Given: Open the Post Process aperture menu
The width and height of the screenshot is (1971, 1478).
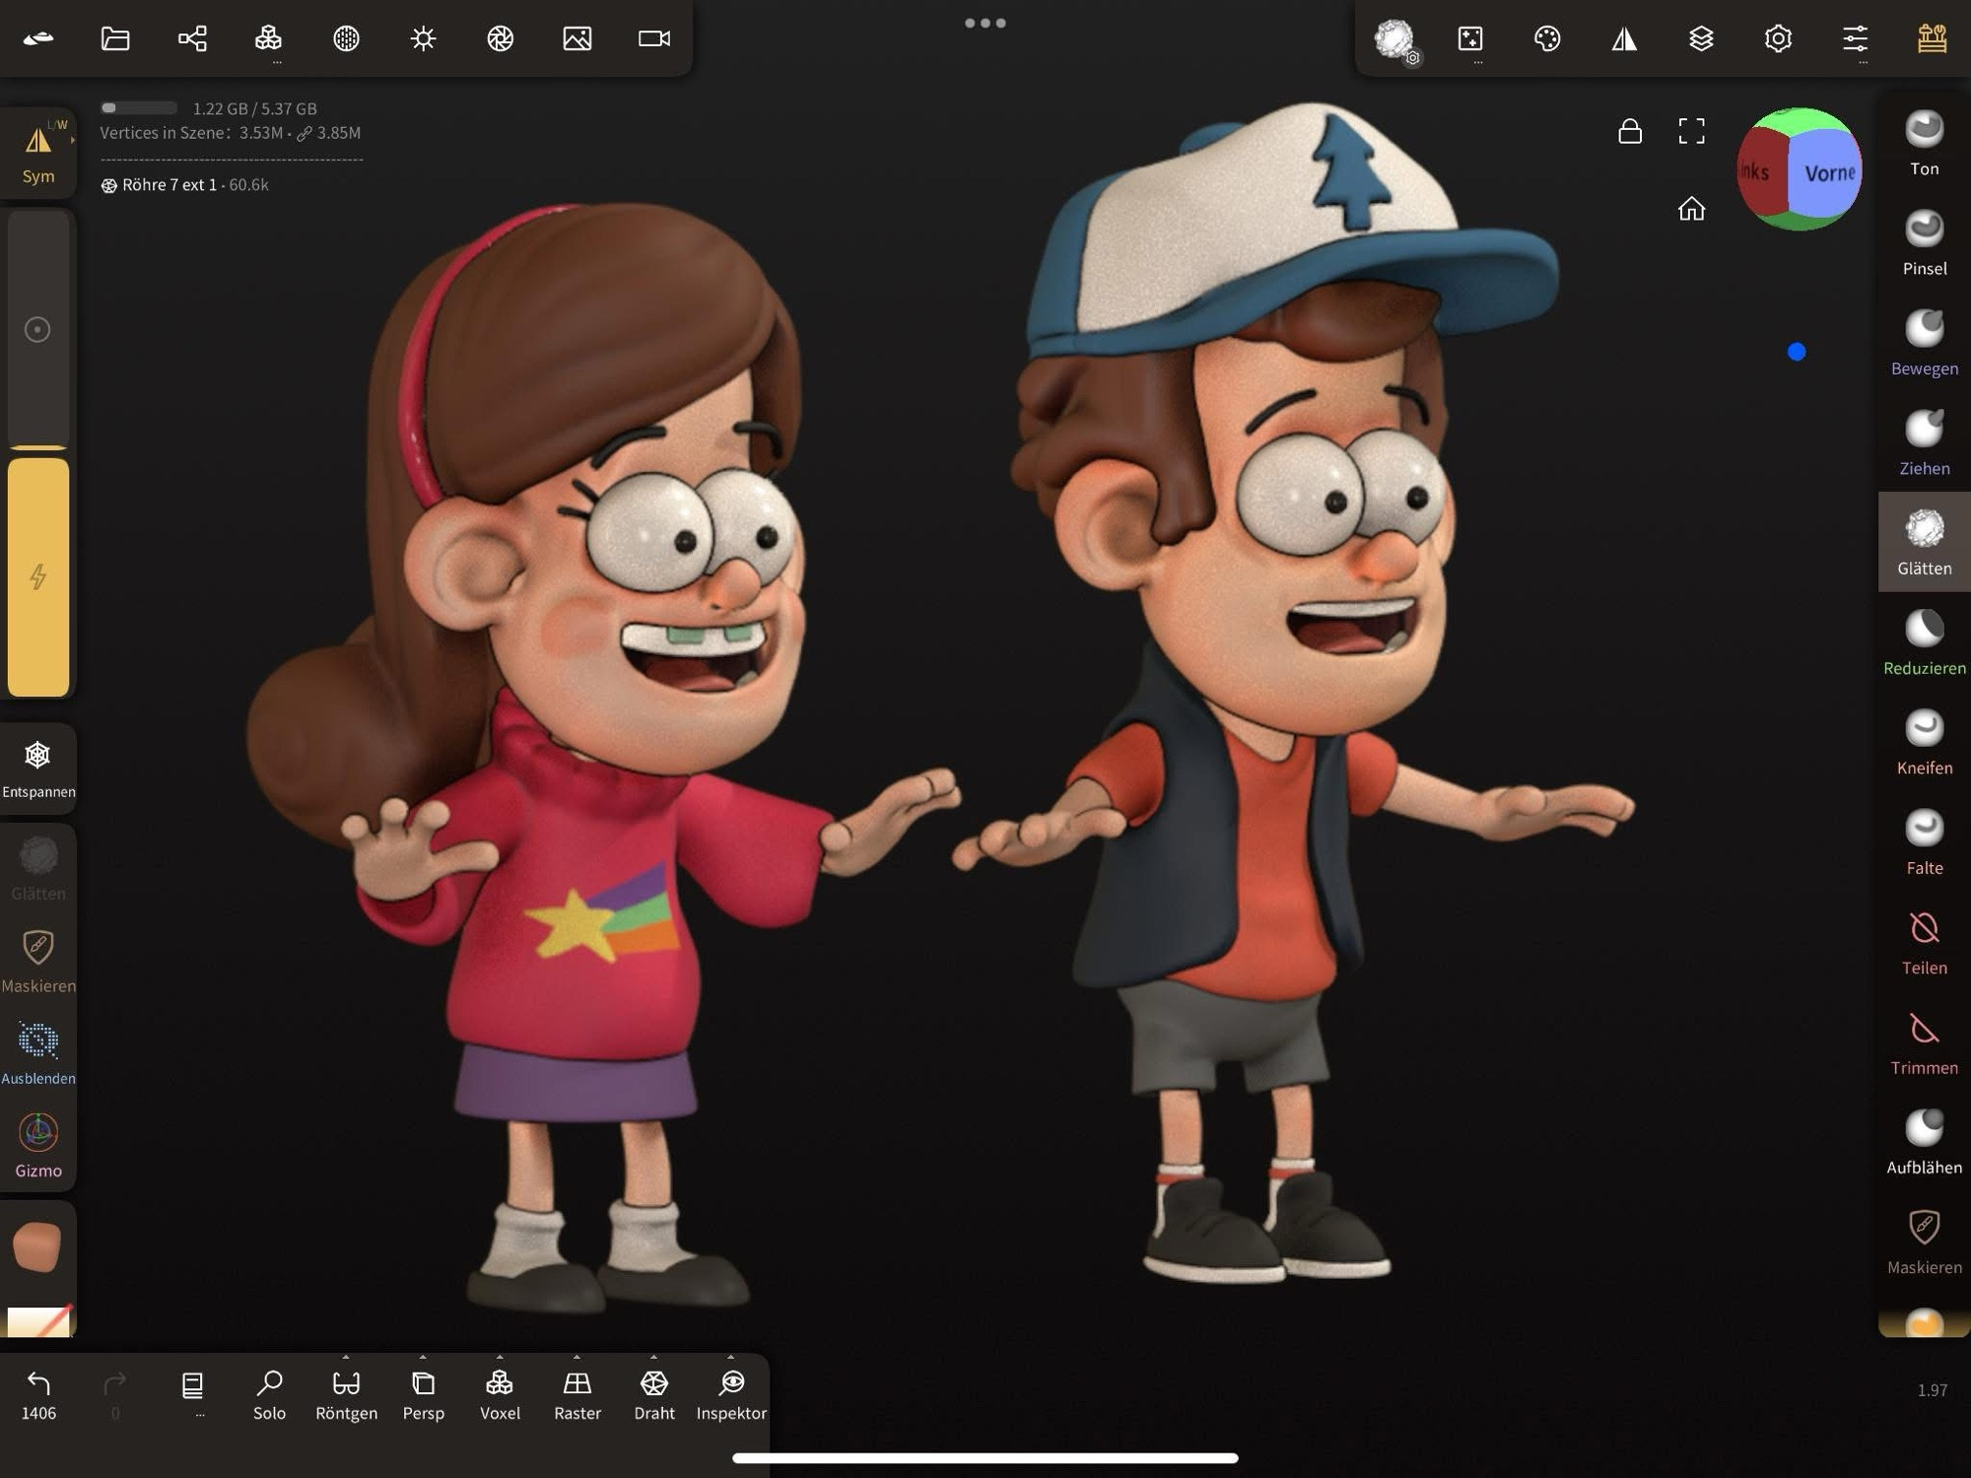Looking at the screenshot, I should click(x=501, y=38).
